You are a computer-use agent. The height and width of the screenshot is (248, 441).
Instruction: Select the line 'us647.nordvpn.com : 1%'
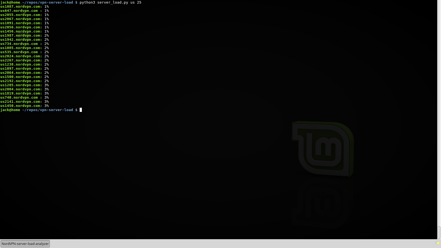25,11
